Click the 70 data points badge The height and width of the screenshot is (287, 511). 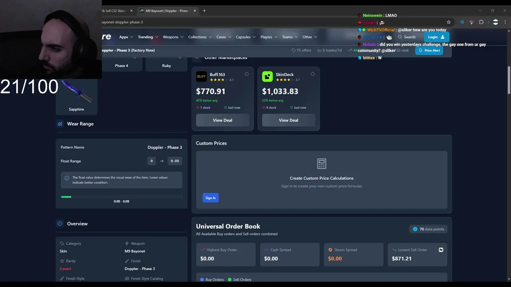point(428,229)
